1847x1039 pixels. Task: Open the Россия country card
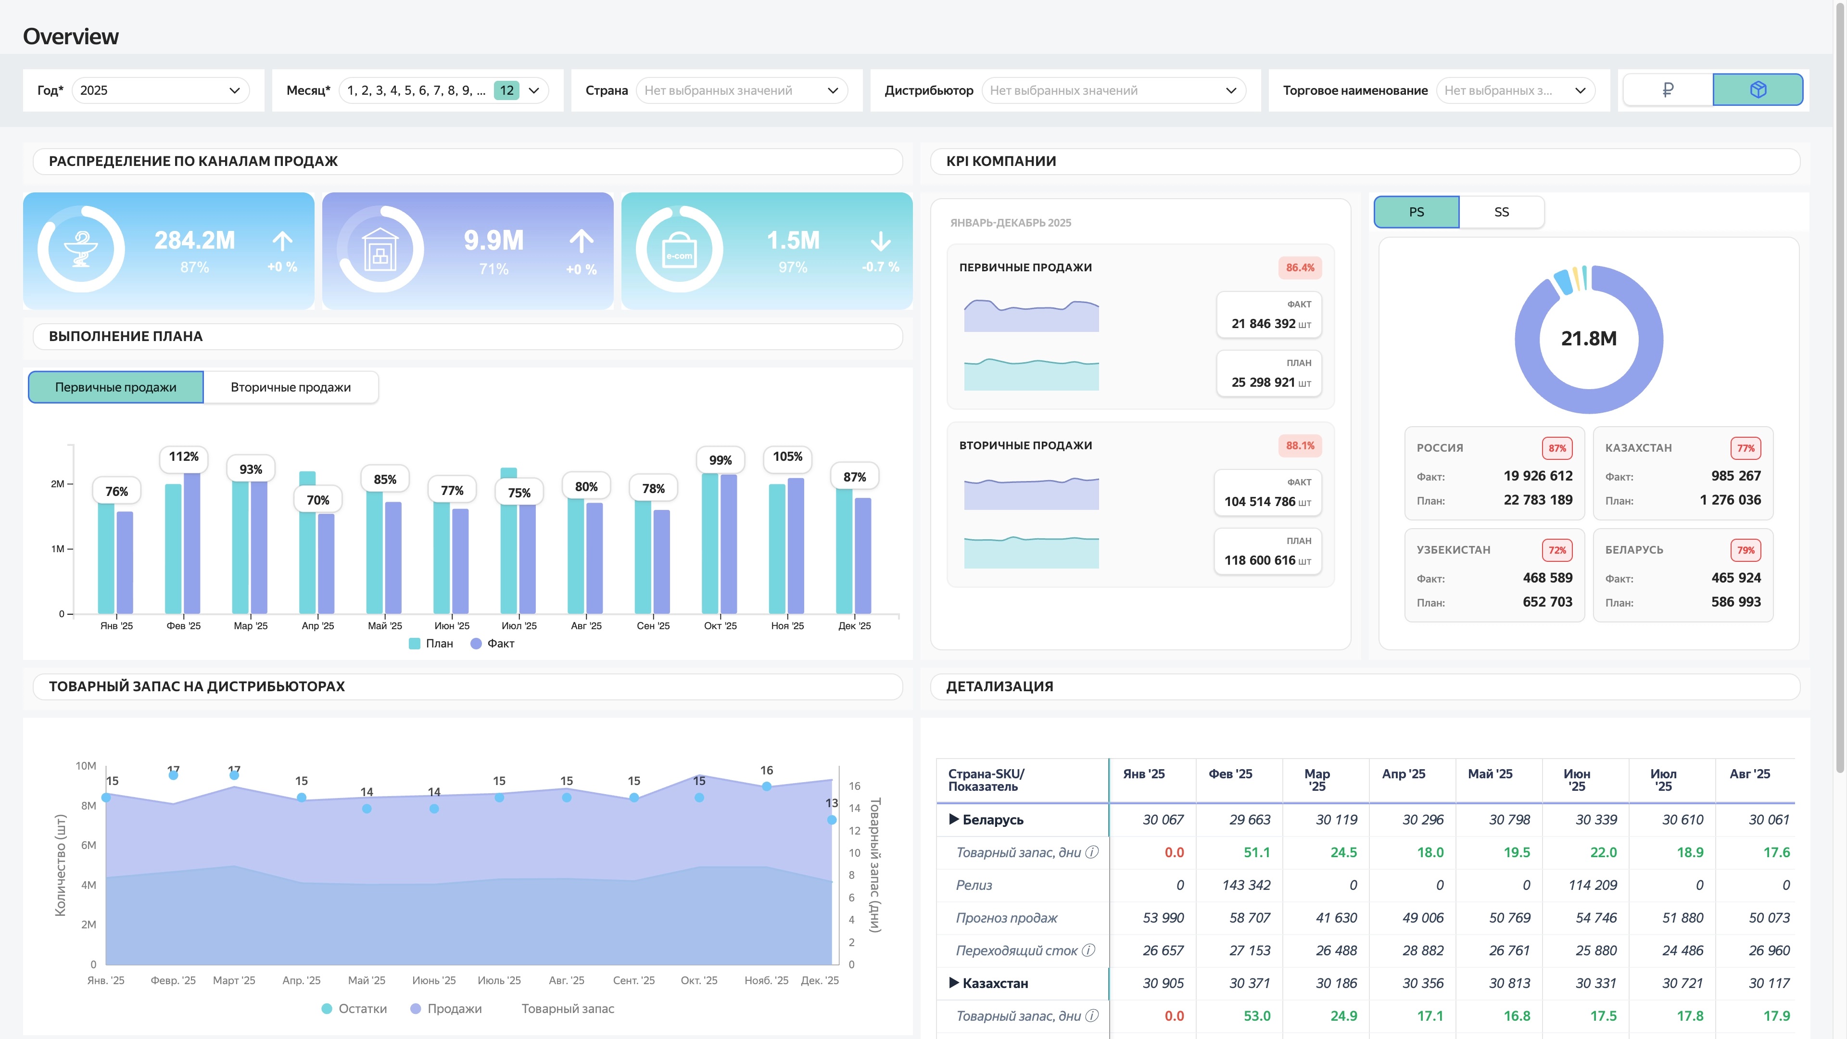[x=1494, y=473]
